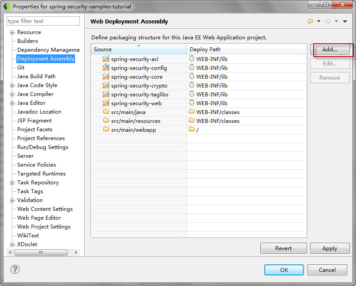
Task: Click the spring-security-config project icon
Action: click(106, 68)
